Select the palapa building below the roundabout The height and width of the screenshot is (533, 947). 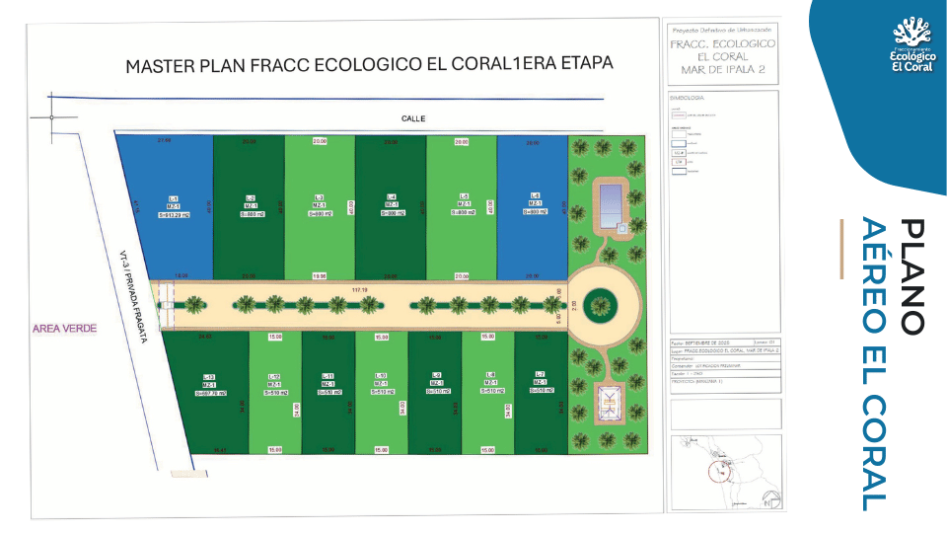611,403
